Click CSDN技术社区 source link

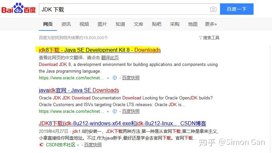pyautogui.click(x=61, y=145)
